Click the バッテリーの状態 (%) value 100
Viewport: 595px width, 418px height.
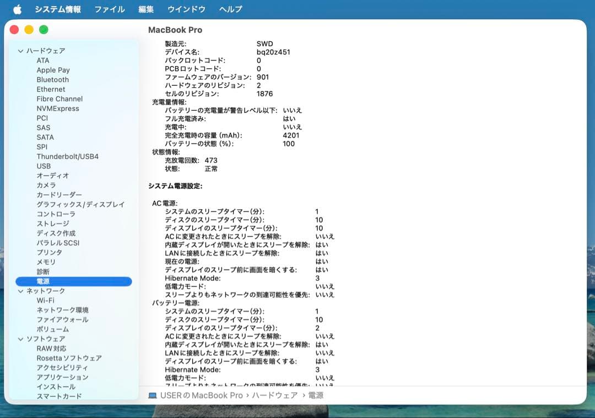pyautogui.click(x=289, y=144)
